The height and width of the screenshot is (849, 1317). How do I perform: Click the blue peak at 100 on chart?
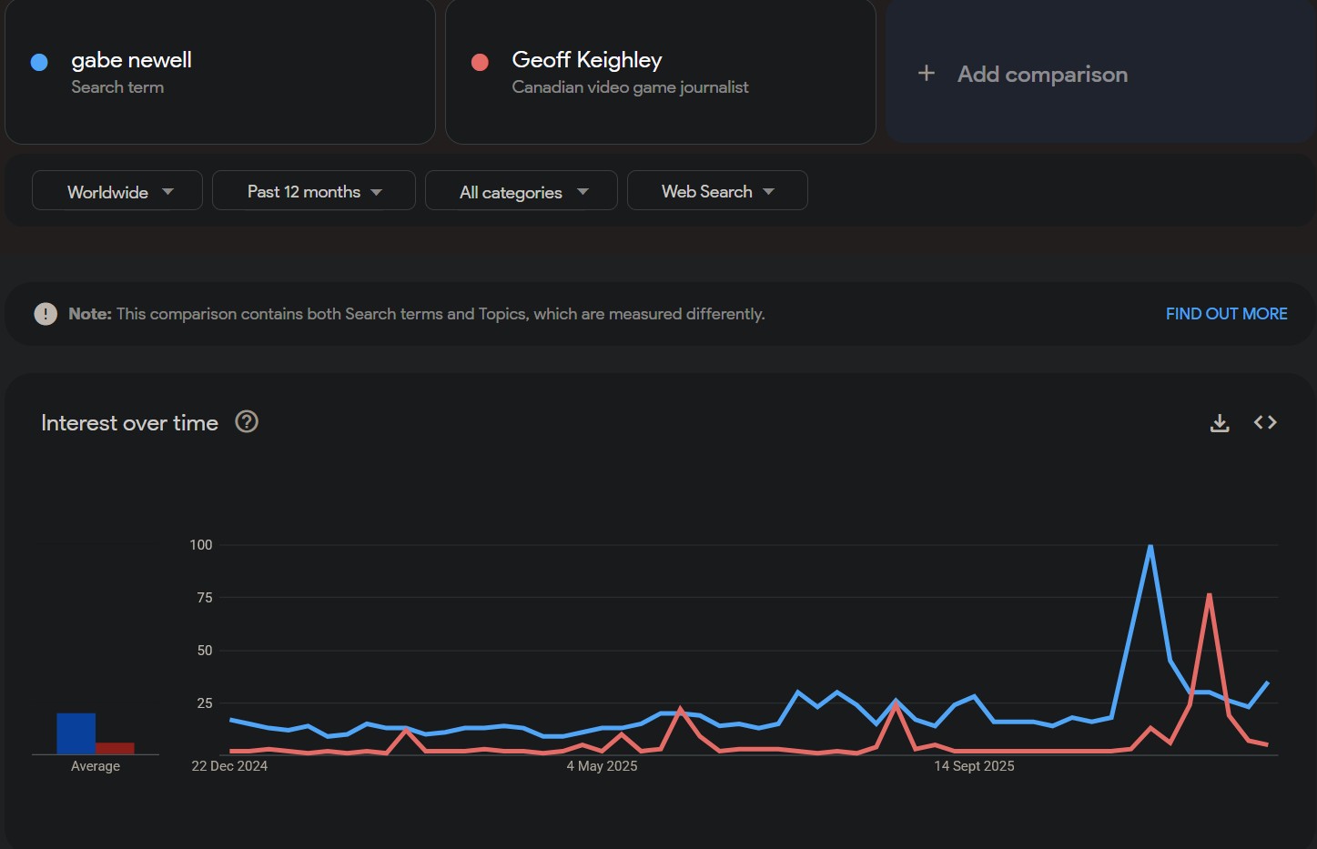point(1150,546)
